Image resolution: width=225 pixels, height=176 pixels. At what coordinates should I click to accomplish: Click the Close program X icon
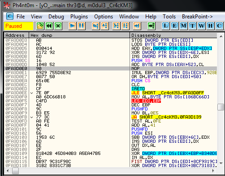58,26
